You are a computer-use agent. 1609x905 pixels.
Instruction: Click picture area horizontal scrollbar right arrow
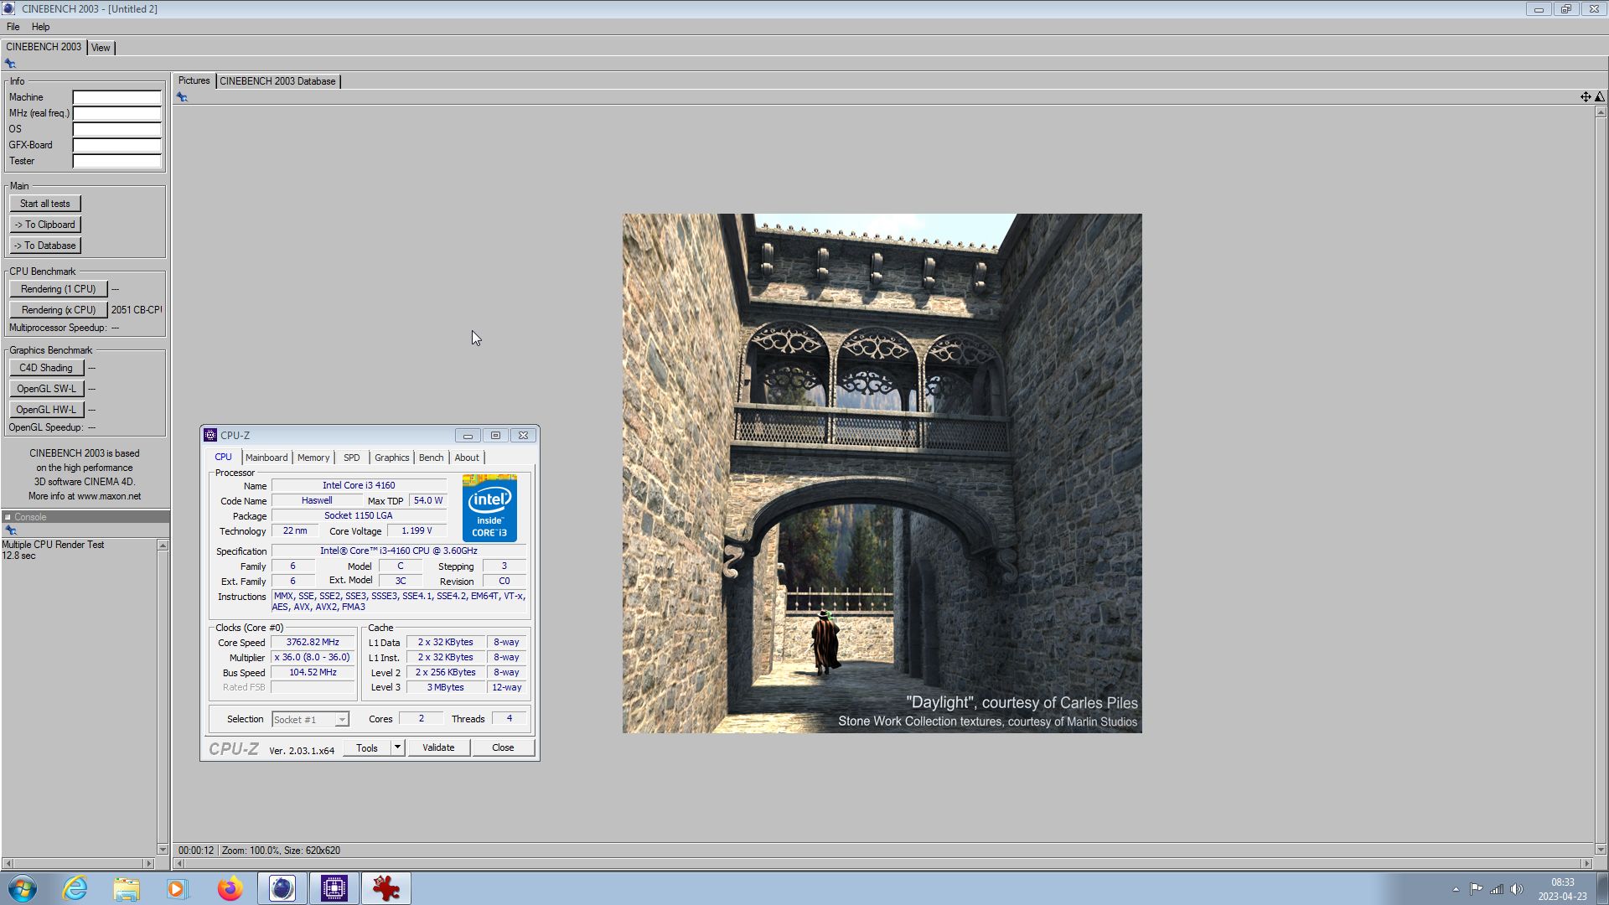click(x=1586, y=863)
